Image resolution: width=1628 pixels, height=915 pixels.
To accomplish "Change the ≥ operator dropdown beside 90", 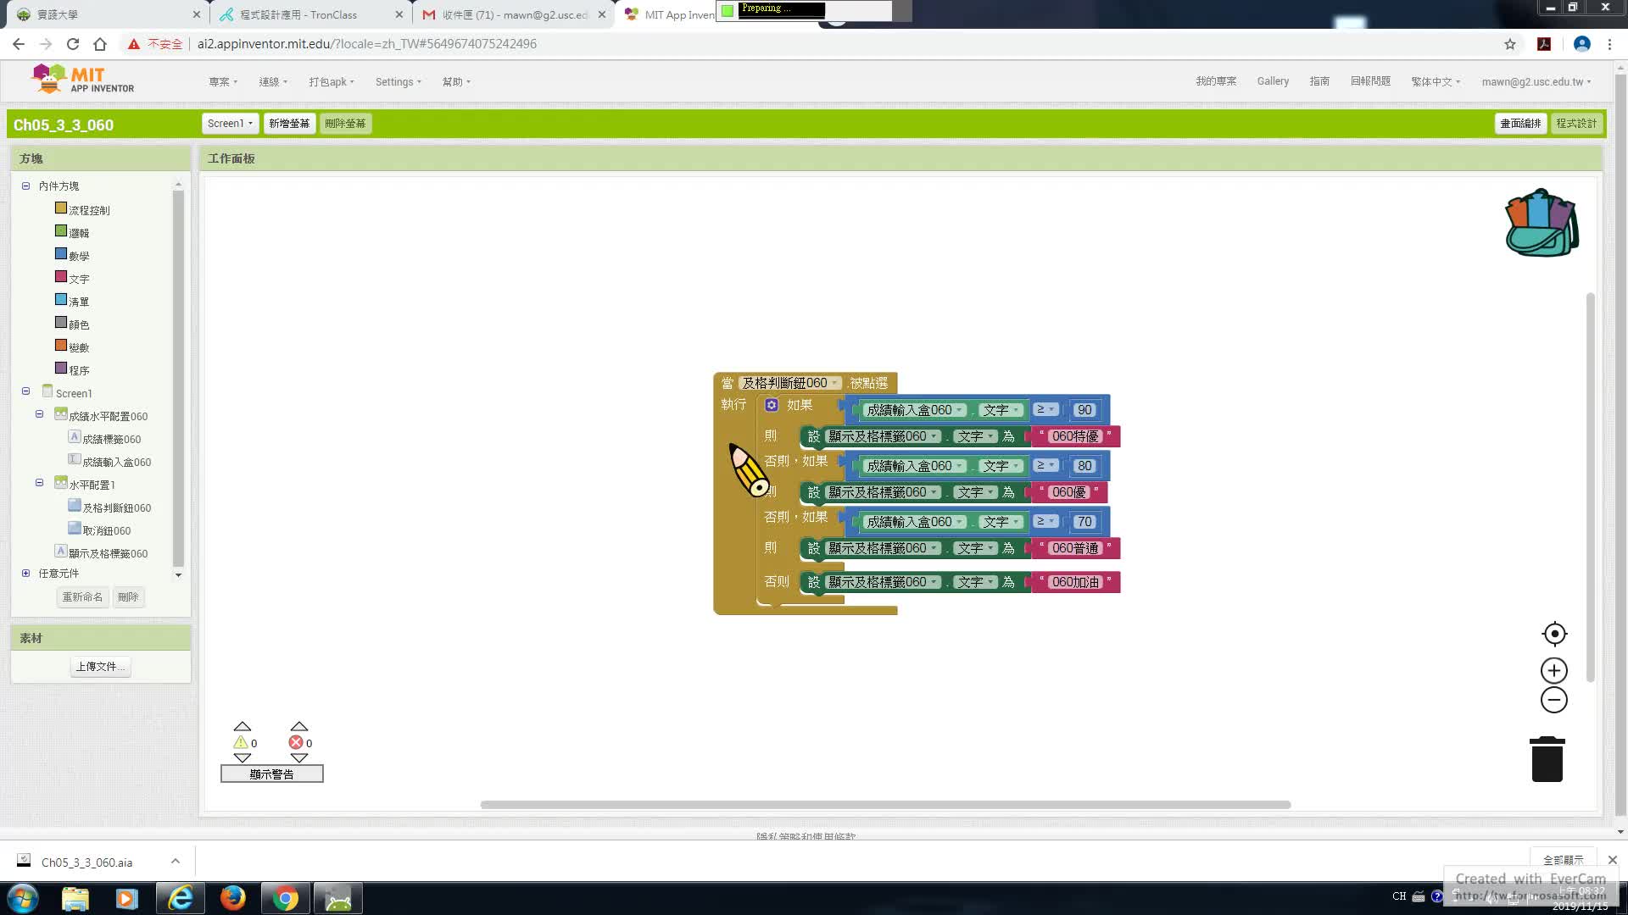I will tap(1046, 409).
